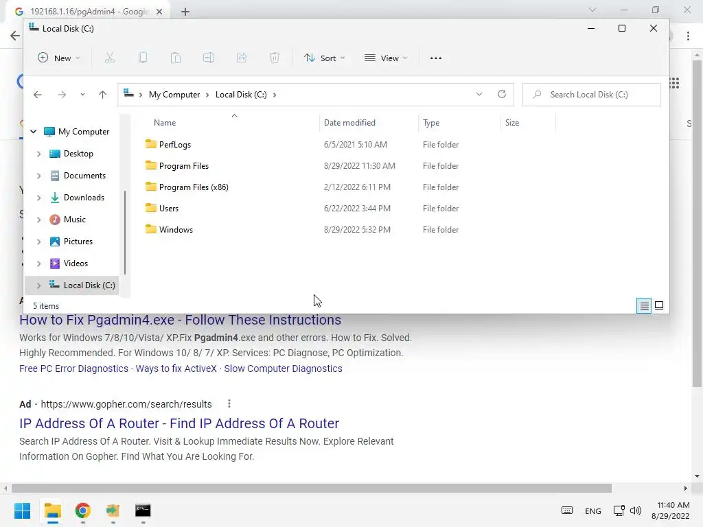Open ENG language indicator
This screenshot has width=703, height=527.
[x=592, y=511]
